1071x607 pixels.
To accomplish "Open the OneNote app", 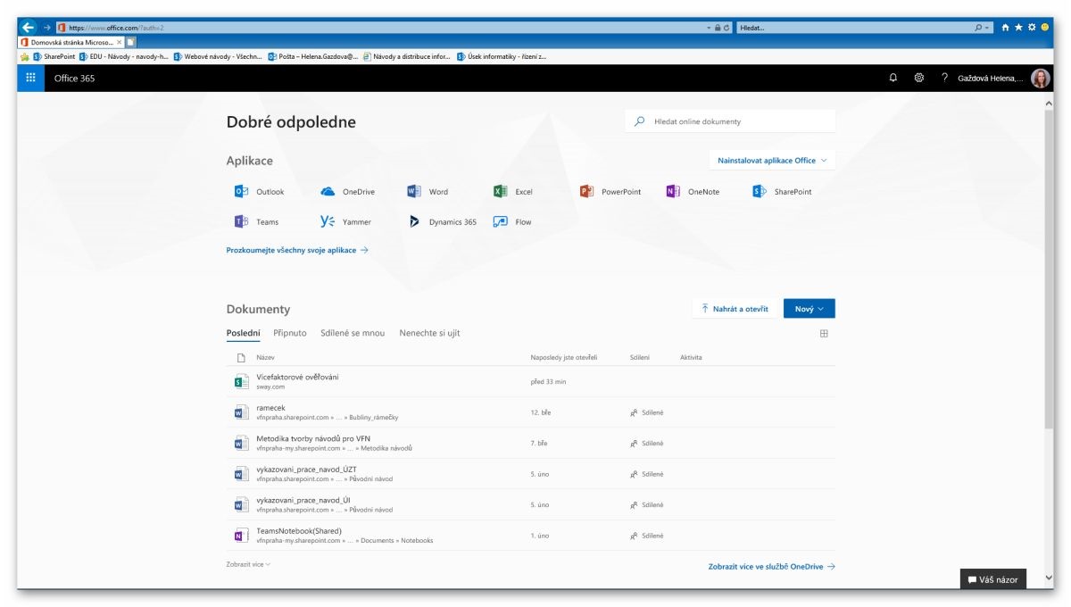I will [693, 192].
